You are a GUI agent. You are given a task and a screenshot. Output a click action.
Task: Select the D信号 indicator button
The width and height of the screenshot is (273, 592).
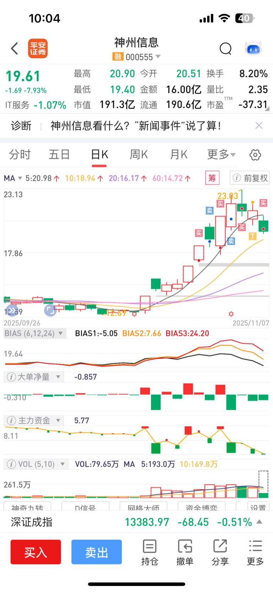coord(85,507)
